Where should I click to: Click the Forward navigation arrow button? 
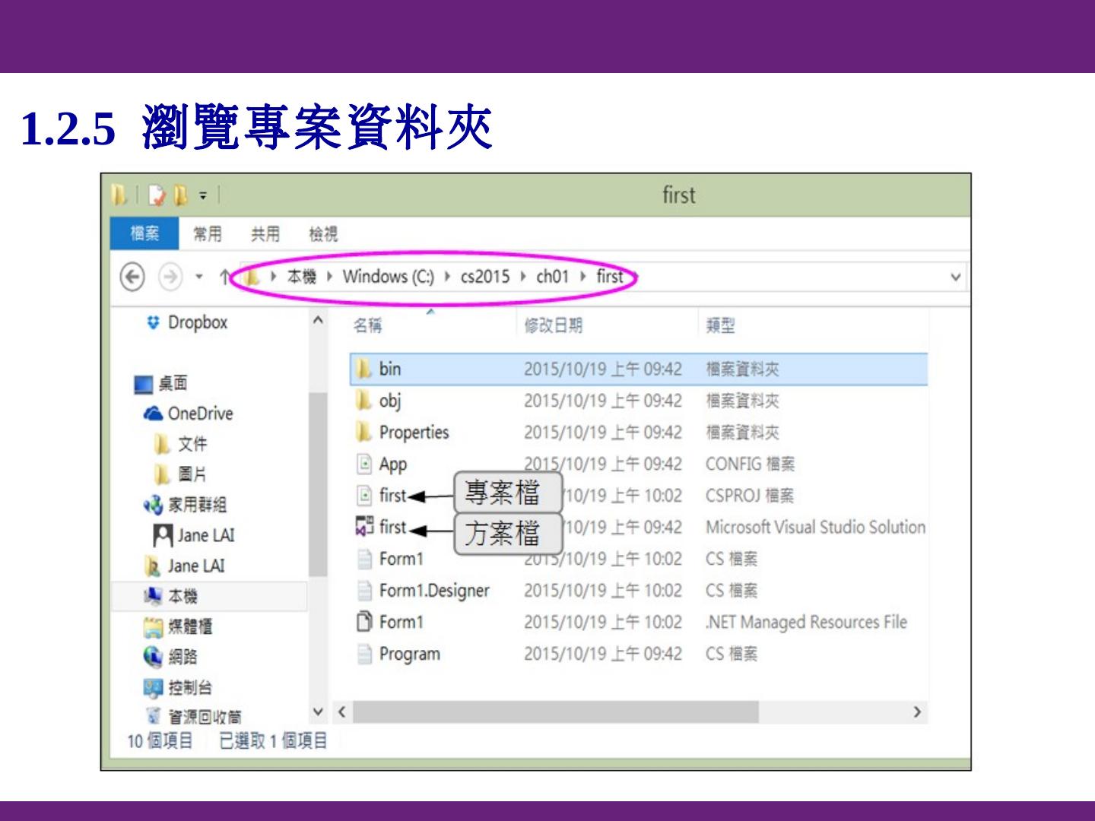click(x=170, y=277)
